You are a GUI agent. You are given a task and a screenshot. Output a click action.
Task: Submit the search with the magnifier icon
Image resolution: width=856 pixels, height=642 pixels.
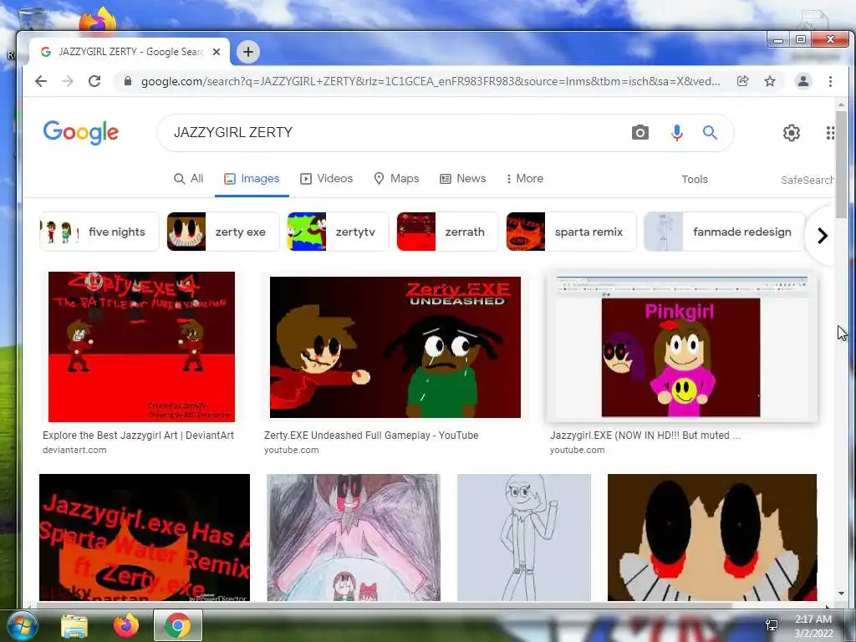[710, 132]
